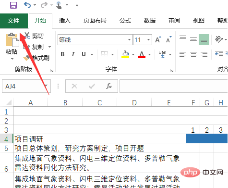Click the decrease font size icon
The width and height of the screenshot is (228, 188).
click(168, 39)
